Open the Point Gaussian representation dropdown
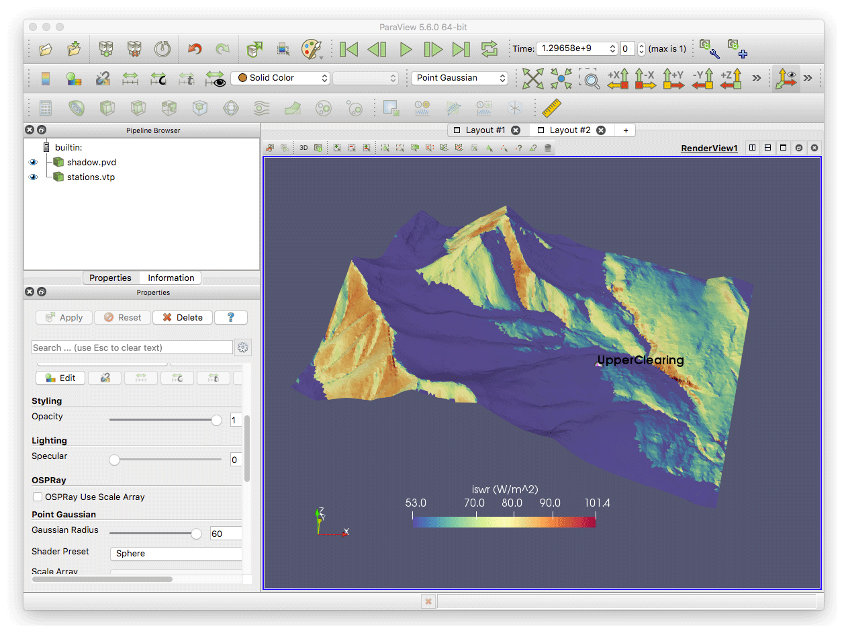844x633 pixels. pos(460,78)
